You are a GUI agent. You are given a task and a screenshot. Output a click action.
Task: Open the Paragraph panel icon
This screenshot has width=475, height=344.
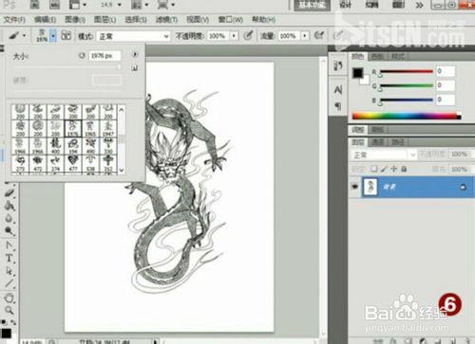pyautogui.click(x=338, y=106)
